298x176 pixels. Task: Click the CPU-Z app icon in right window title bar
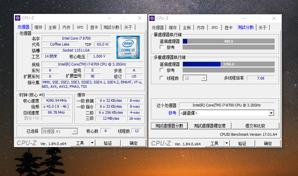coord(152,18)
